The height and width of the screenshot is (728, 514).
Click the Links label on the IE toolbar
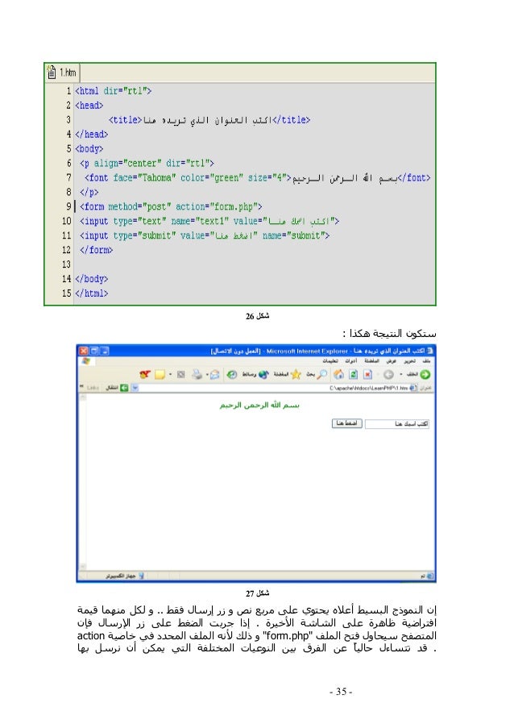tap(93, 387)
